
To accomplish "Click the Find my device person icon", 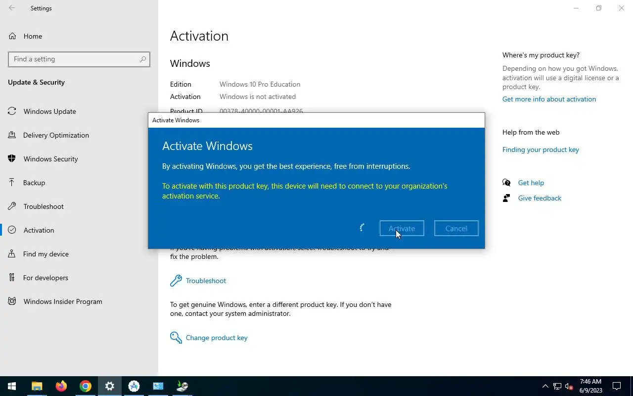I will pyautogui.click(x=12, y=254).
